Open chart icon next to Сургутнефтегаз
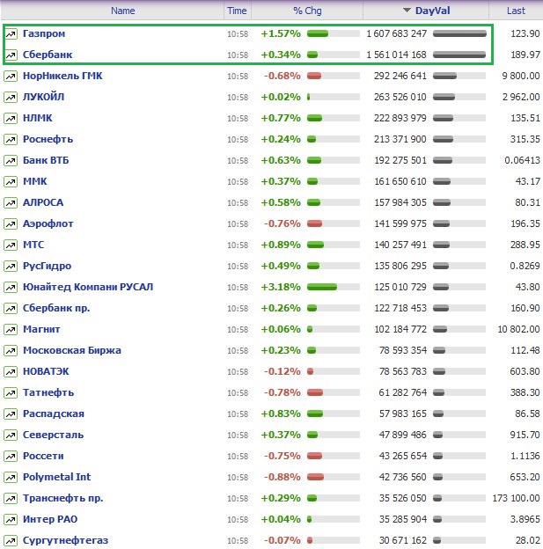Viewport: 543px width, 549px height. (11, 540)
